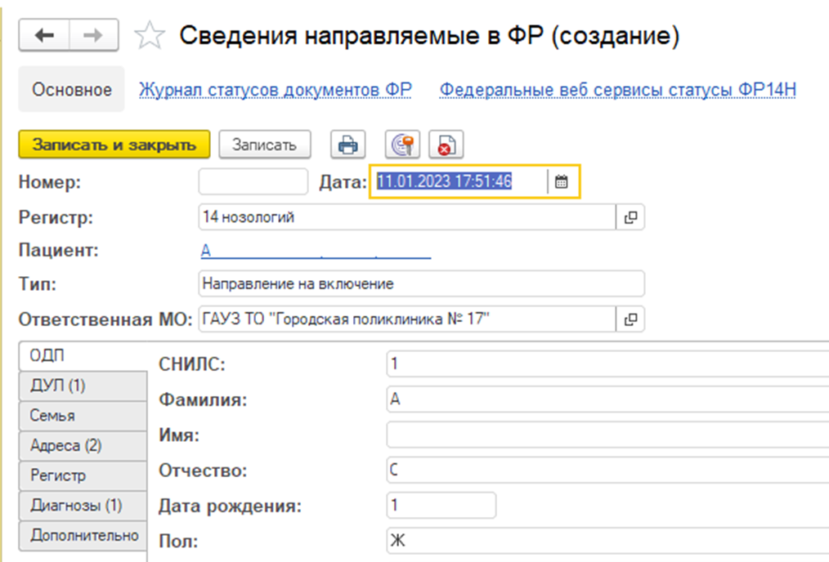Select the ДУЛ (1) tab

click(x=57, y=386)
